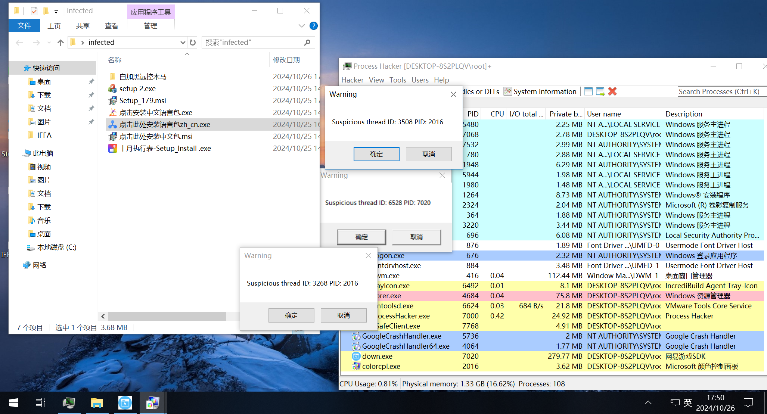Open the recent locations dropdown in Explorer

click(x=49, y=43)
